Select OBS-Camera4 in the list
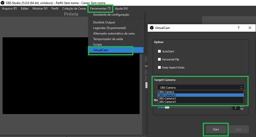This screenshot has height=137, width=256. point(201,102)
